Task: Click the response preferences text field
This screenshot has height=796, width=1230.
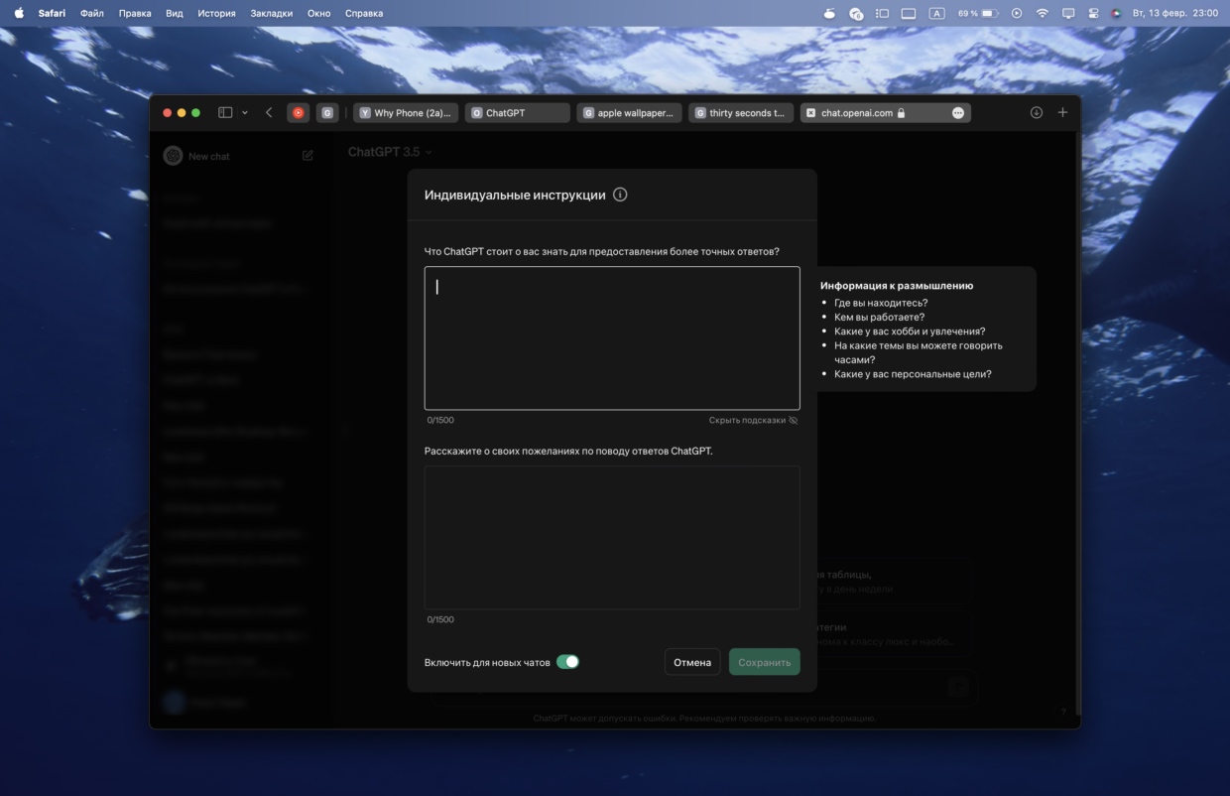Action: [612, 537]
